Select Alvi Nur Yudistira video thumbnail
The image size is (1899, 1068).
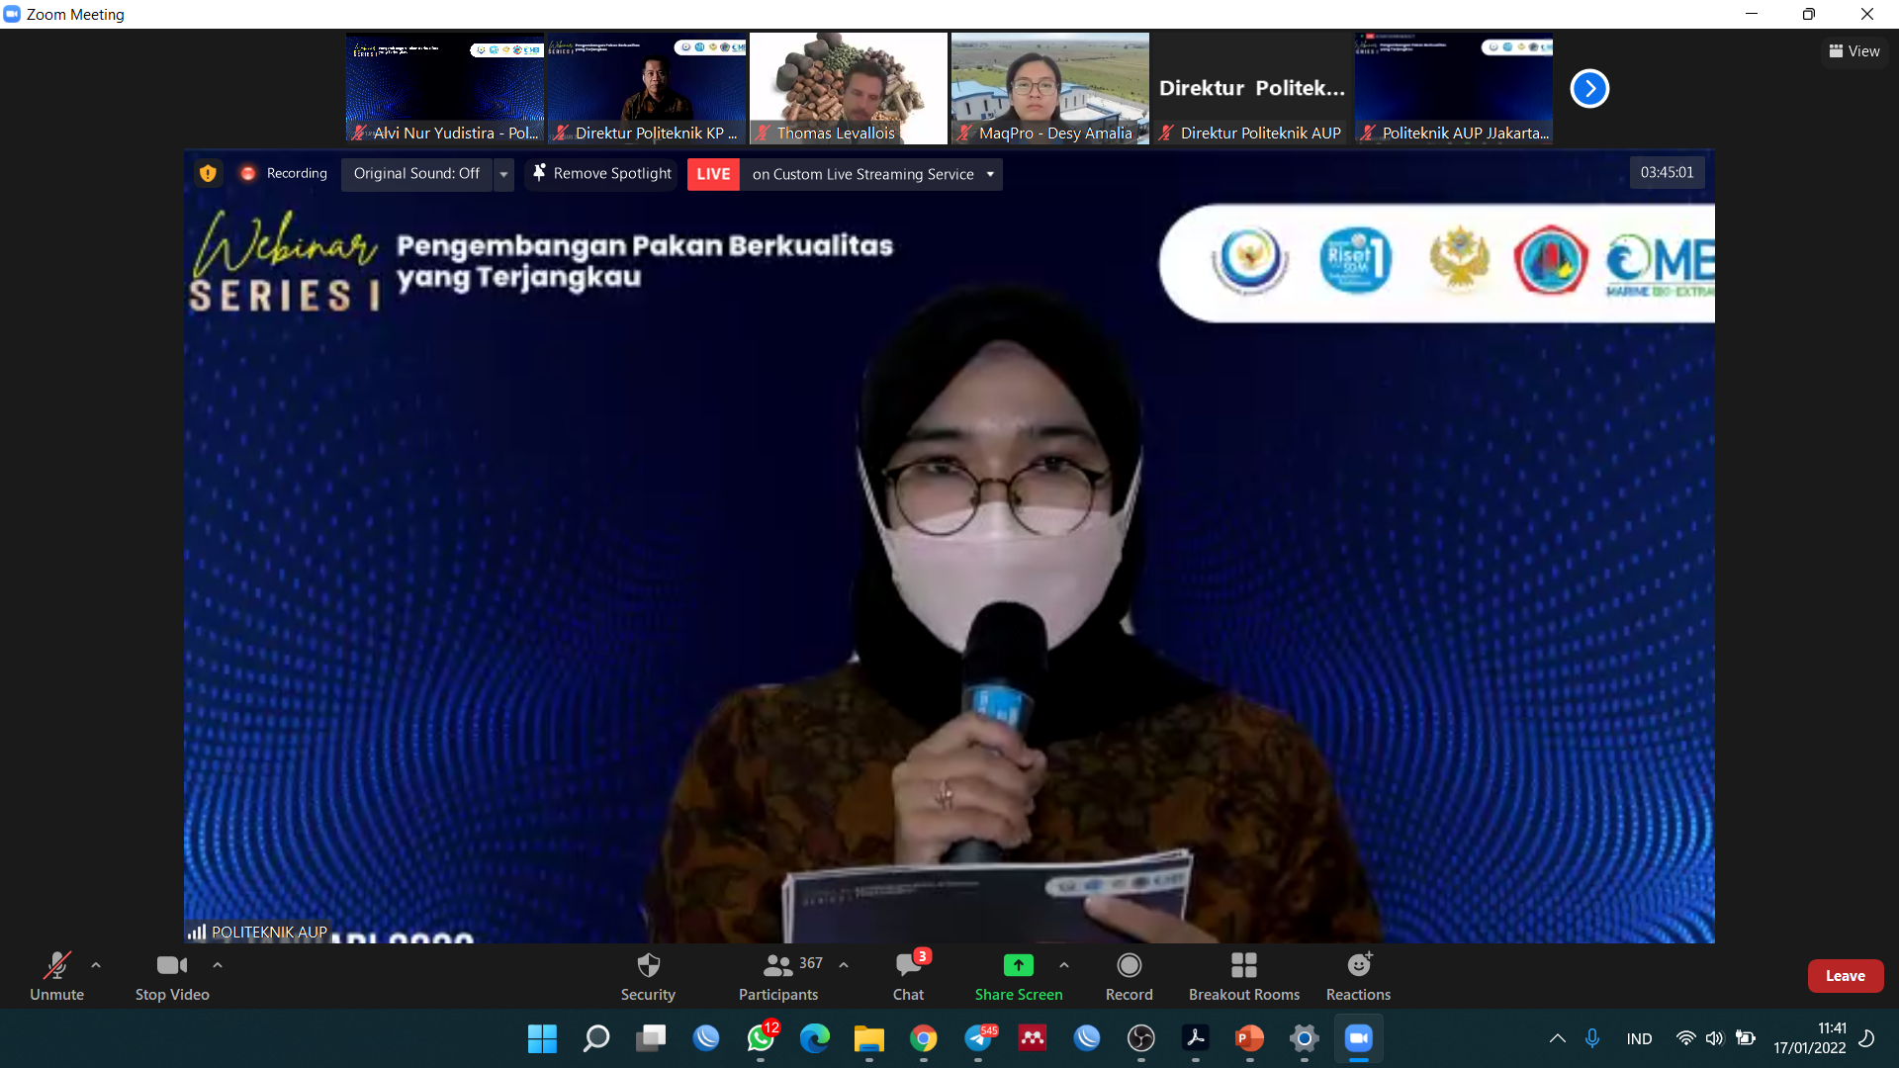point(445,88)
